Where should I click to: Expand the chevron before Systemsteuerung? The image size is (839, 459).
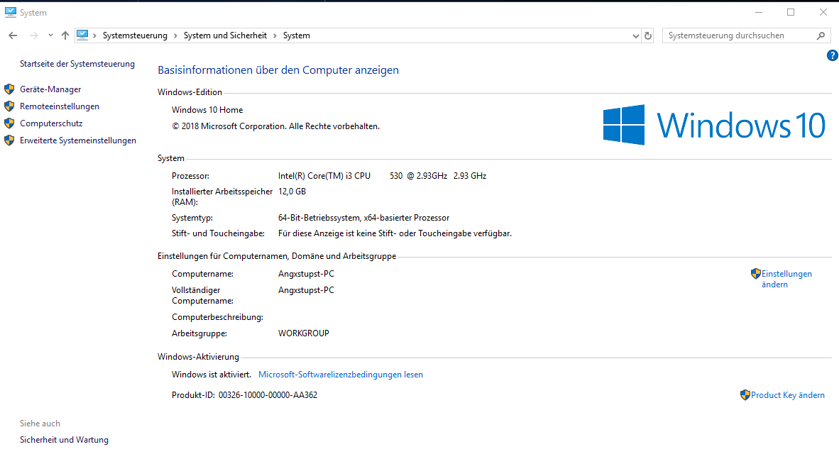point(94,36)
